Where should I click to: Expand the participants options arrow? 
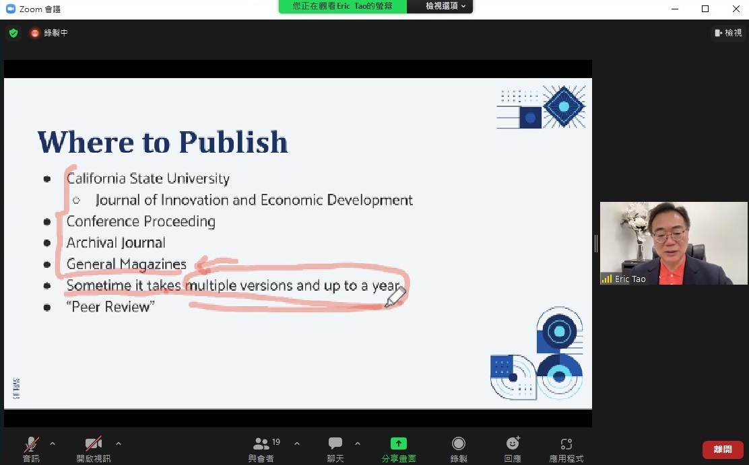(297, 444)
